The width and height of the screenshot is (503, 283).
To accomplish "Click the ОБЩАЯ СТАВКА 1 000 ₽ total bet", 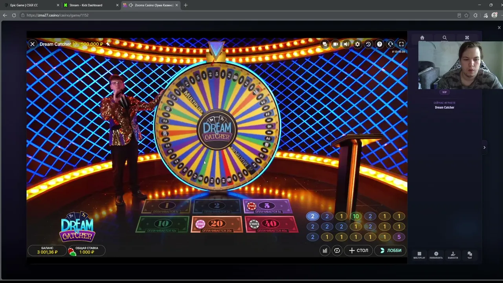I will 86,250.
